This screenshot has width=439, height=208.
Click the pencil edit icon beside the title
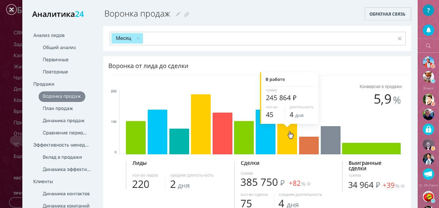click(x=178, y=14)
